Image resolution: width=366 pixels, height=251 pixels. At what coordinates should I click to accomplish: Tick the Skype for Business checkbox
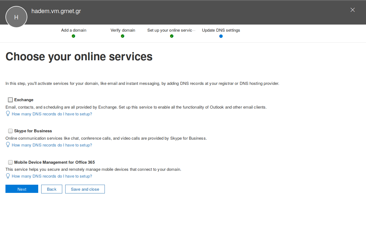10,131
